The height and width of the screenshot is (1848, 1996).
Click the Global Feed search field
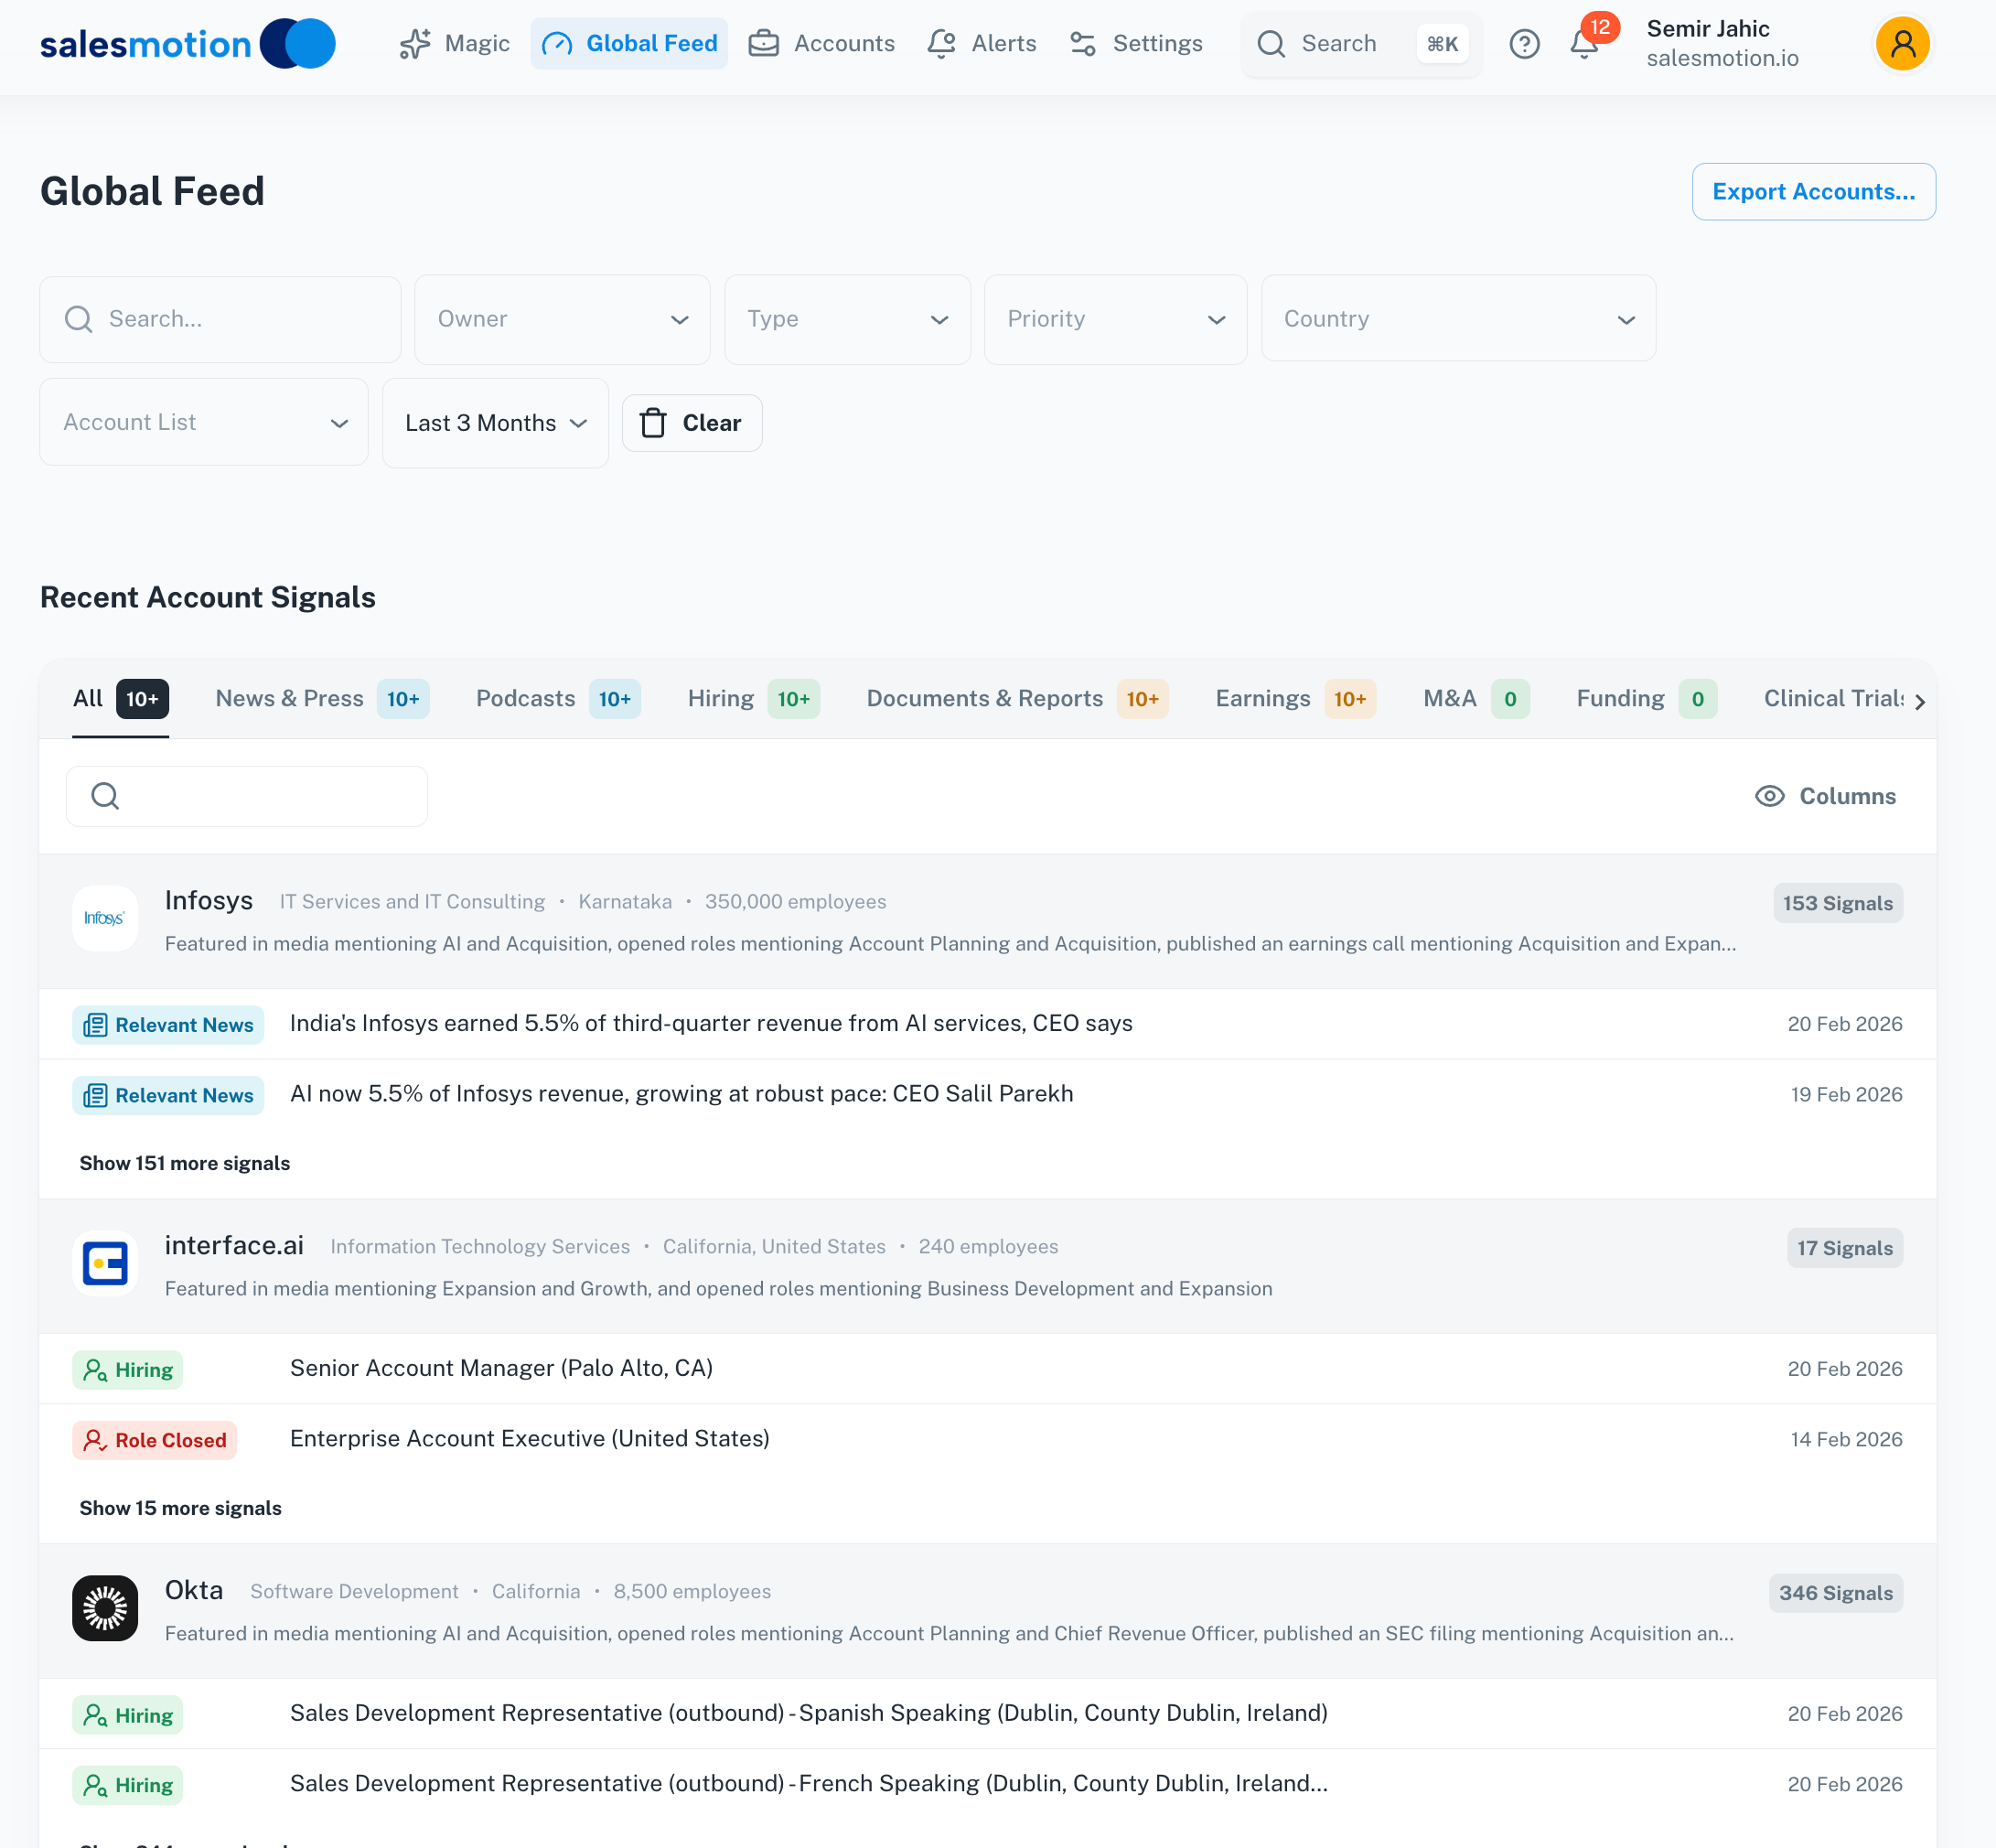220,319
